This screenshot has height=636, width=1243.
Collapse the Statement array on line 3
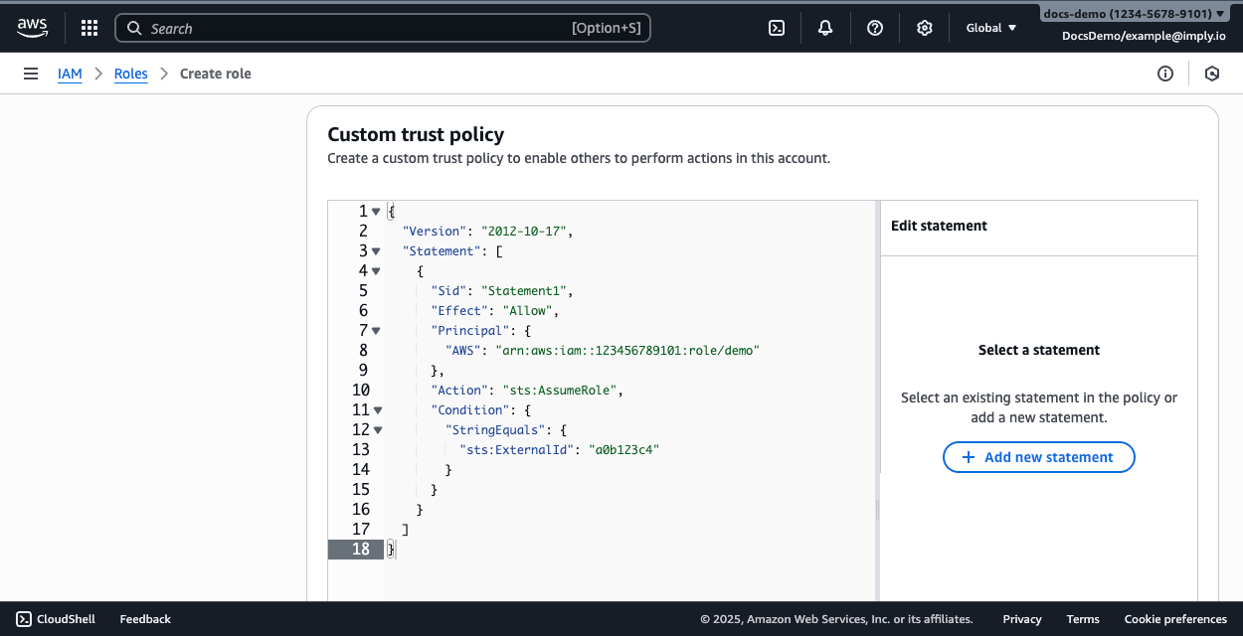[376, 251]
